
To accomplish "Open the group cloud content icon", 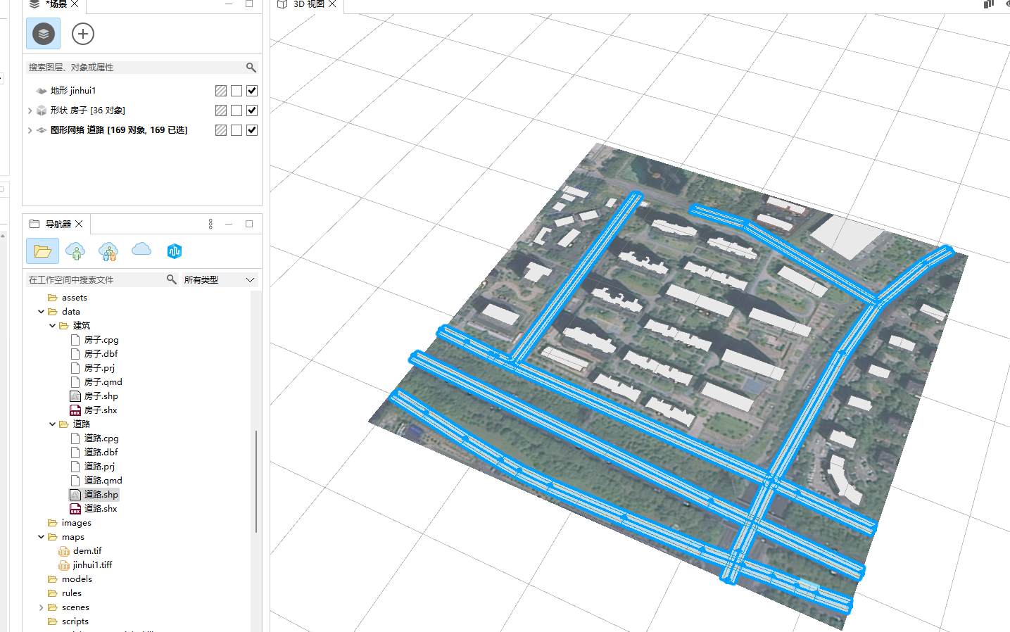I will pyautogui.click(x=108, y=251).
